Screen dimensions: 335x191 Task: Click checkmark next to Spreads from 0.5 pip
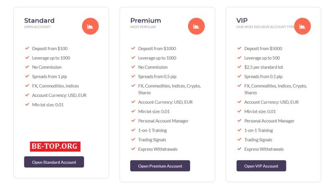tap(133, 76)
